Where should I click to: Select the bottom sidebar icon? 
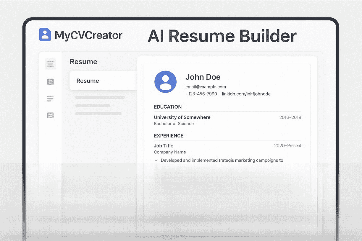[50, 115]
